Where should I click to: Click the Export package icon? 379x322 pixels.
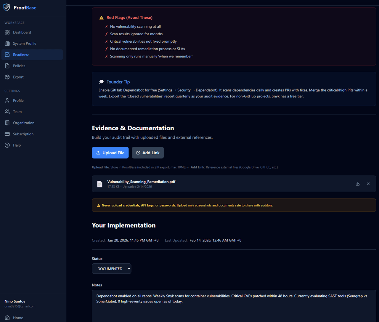[x=7, y=77]
